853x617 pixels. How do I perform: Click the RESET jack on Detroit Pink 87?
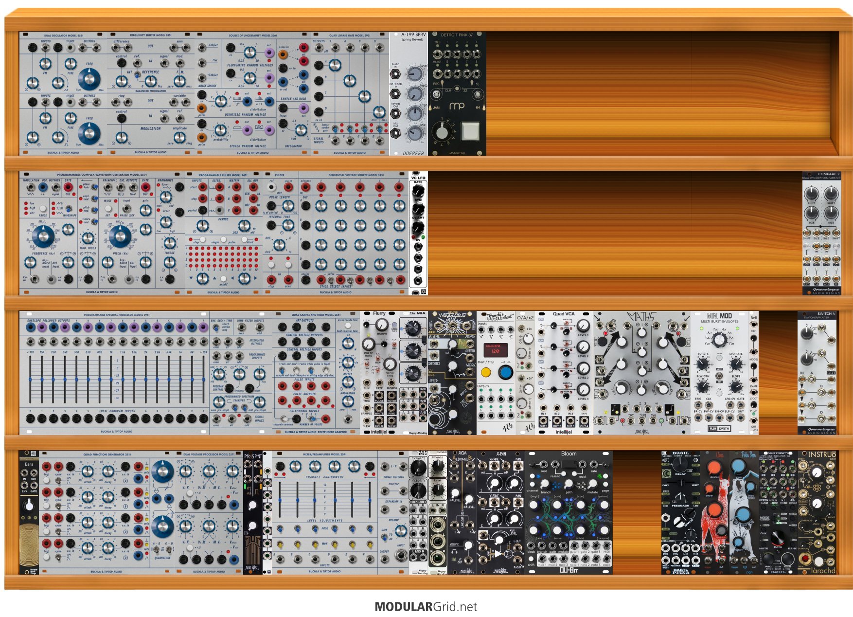point(438,74)
